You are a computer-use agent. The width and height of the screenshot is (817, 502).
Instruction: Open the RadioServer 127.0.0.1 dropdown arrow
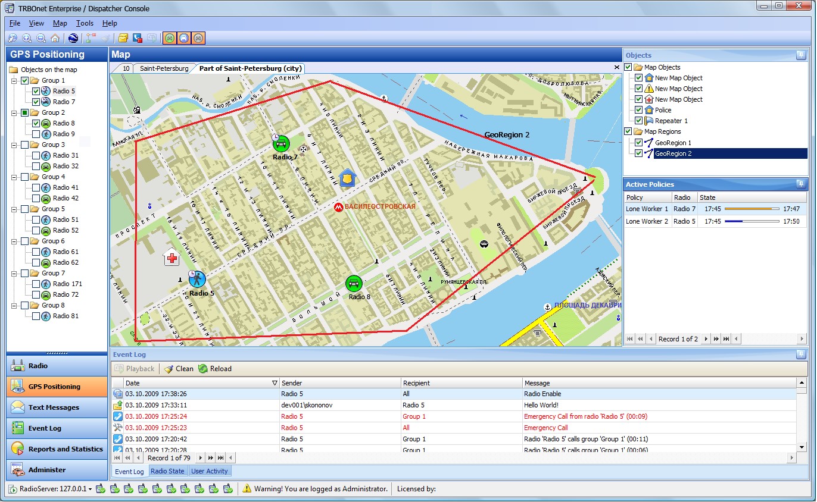(x=91, y=490)
